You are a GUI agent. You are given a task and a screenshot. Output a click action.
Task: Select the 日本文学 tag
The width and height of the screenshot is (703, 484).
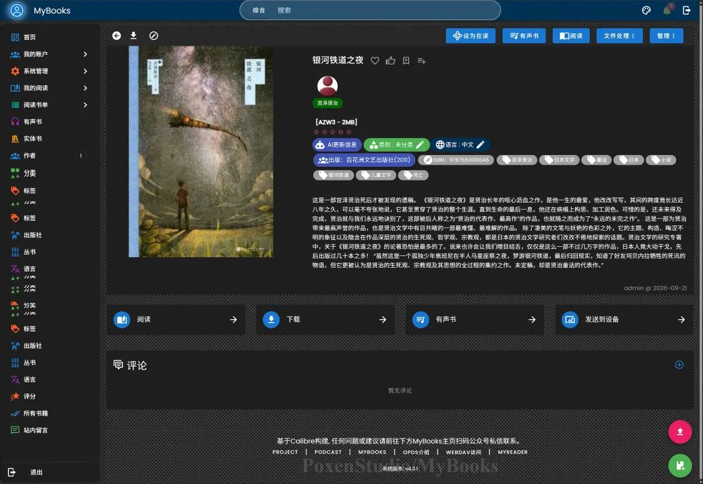[x=559, y=160]
